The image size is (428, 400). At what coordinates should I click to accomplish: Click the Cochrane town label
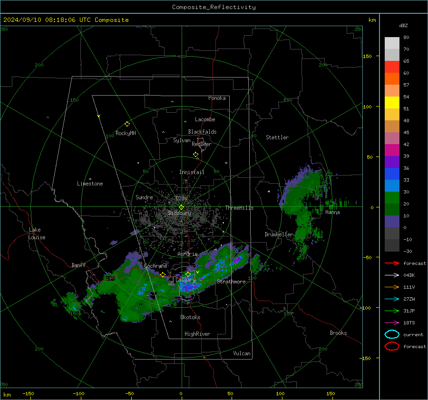click(156, 266)
